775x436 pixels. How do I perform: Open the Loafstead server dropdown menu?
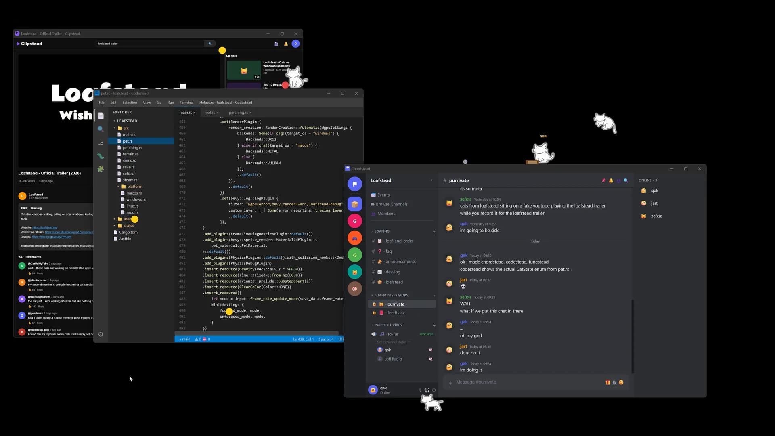click(432, 180)
